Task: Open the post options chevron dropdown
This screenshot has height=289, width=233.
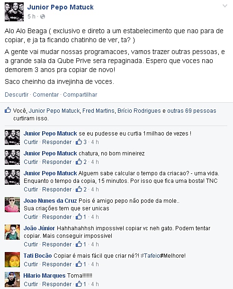Action: click(x=224, y=6)
